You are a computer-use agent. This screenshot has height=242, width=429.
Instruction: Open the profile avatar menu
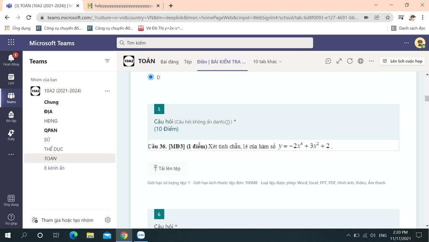pos(420,43)
